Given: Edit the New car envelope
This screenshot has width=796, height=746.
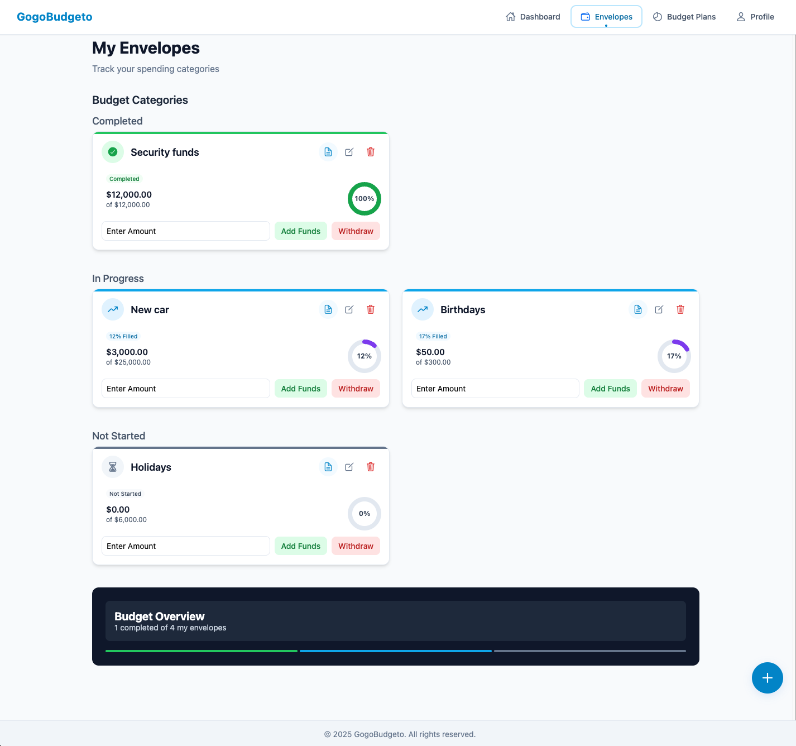Looking at the screenshot, I should tap(349, 309).
